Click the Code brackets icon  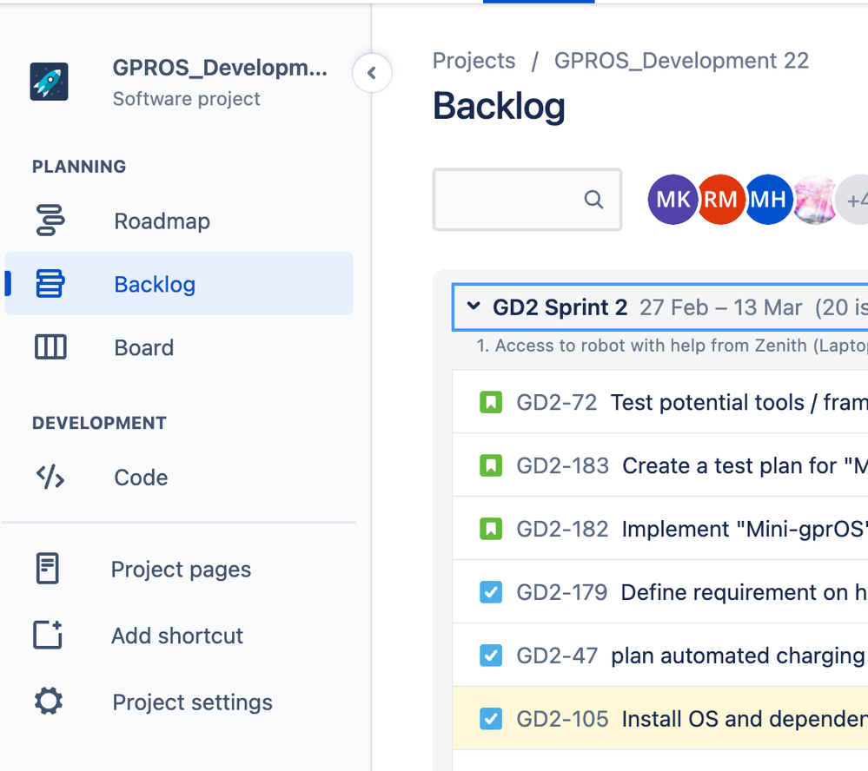50,477
